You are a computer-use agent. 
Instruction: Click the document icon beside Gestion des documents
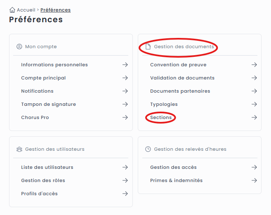coord(148,47)
